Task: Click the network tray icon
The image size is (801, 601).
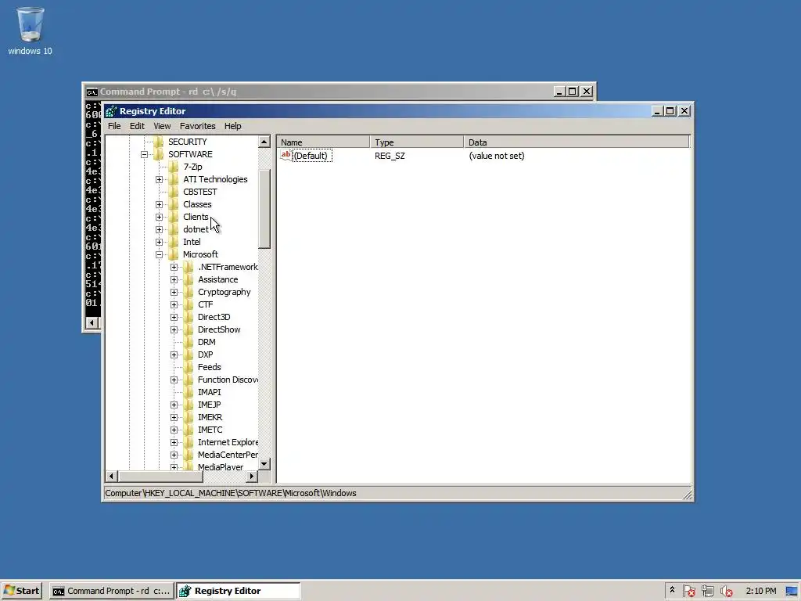Action: [x=707, y=591]
